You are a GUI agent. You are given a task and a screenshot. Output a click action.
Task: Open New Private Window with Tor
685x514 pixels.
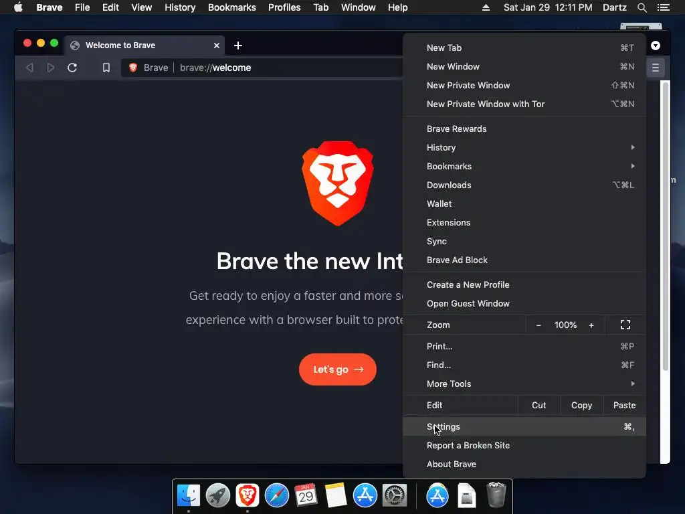(524, 104)
